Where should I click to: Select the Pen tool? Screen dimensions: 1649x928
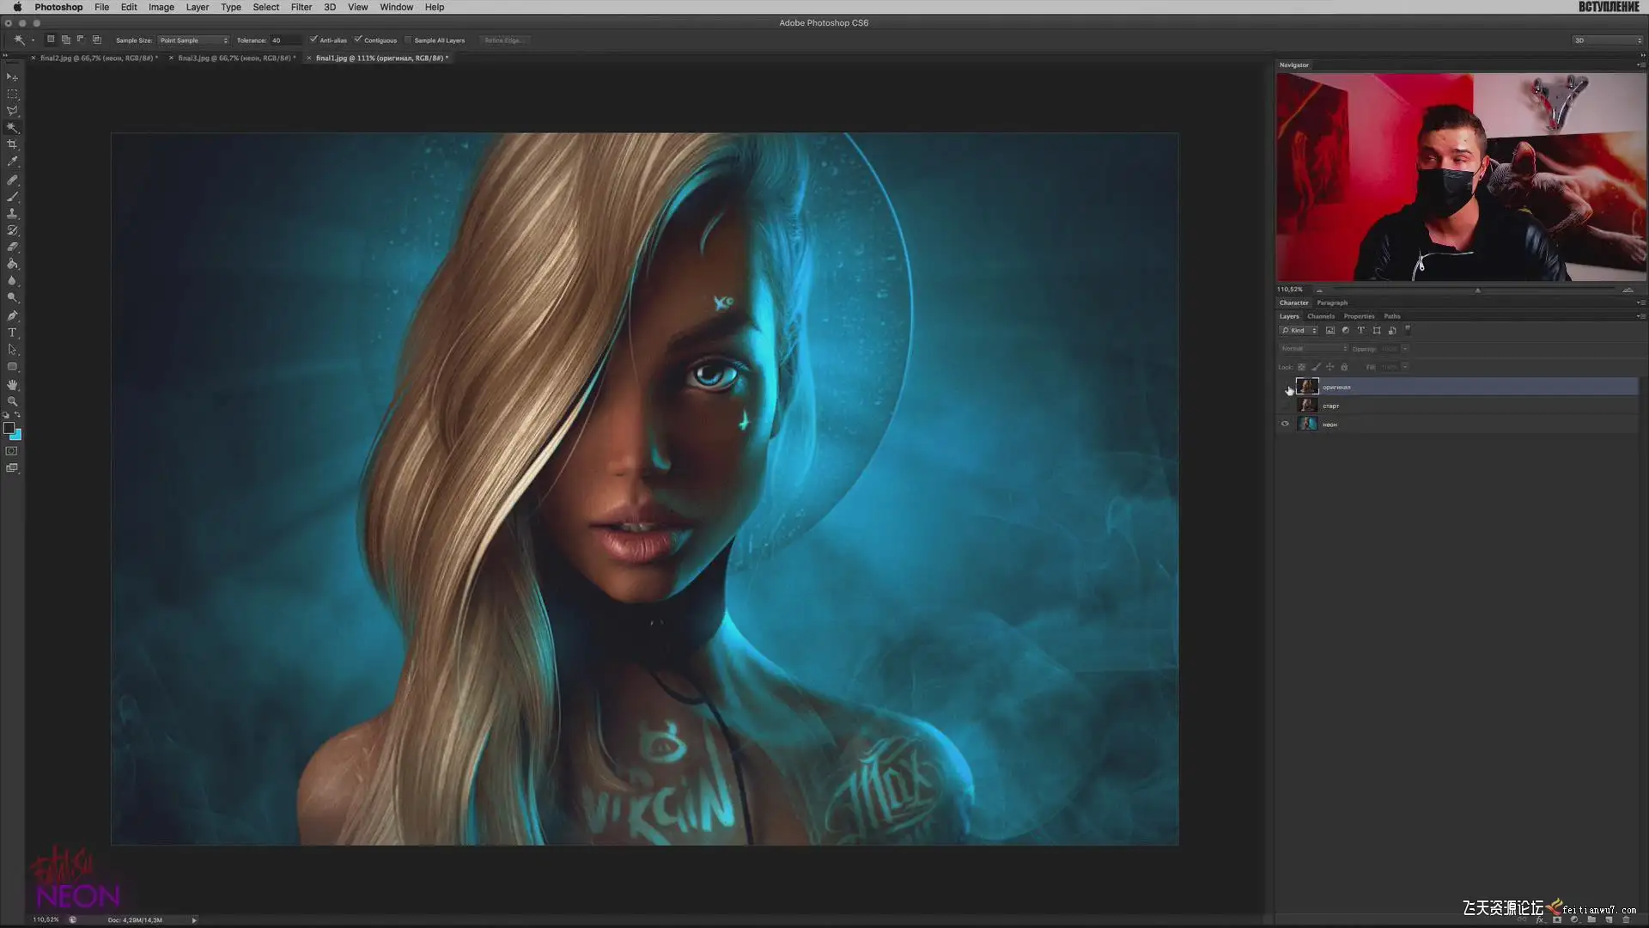click(12, 315)
